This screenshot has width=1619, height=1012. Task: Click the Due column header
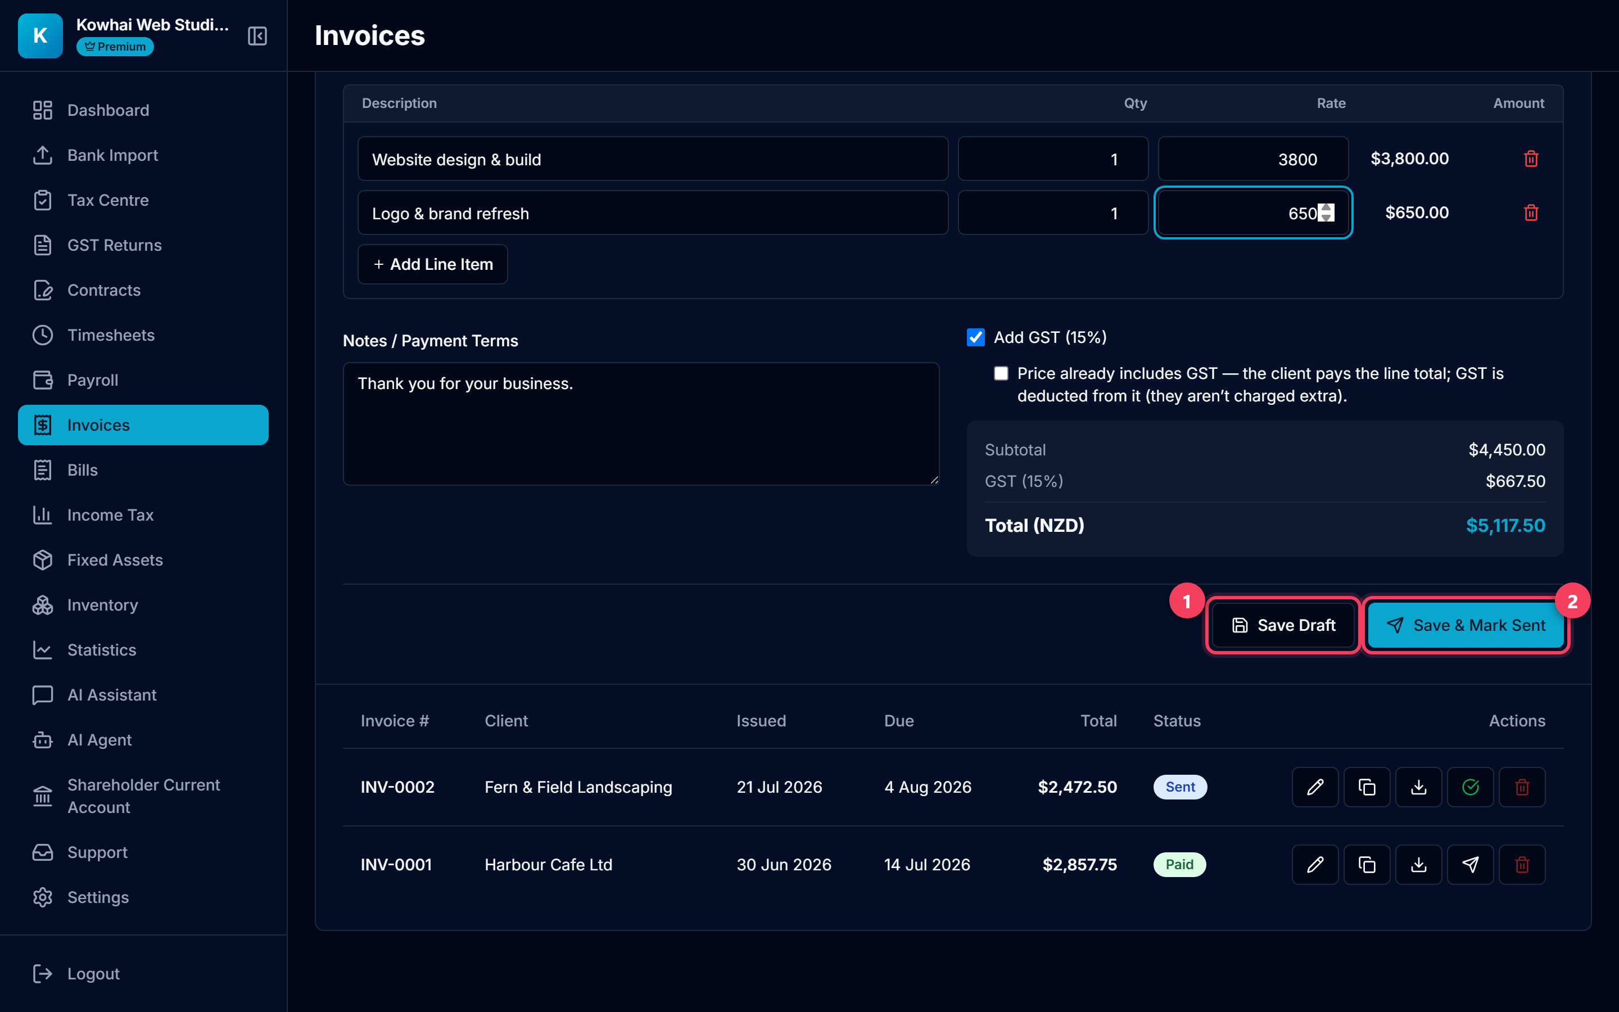pos(898,721)
